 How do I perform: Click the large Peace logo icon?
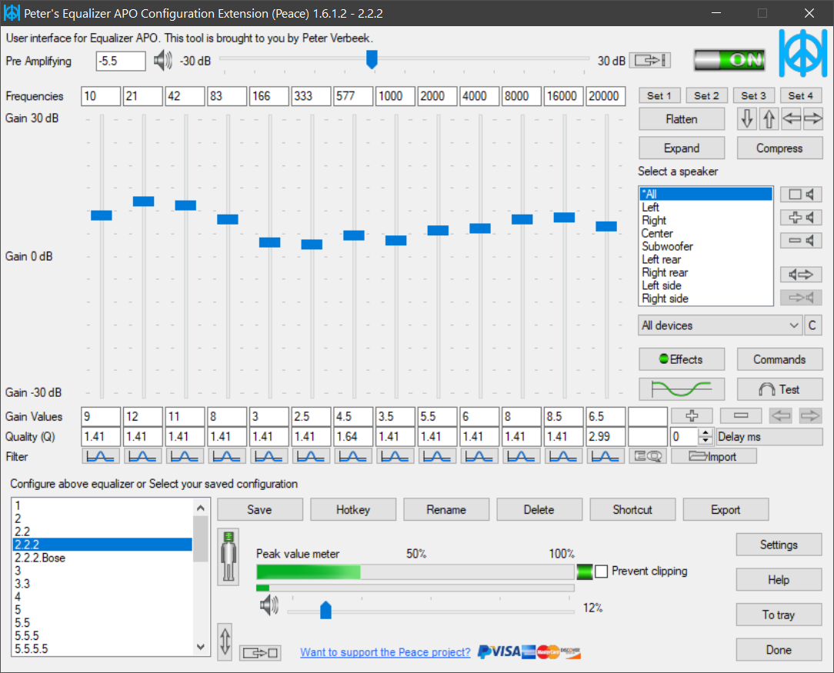point(803,53)
